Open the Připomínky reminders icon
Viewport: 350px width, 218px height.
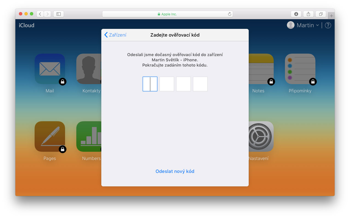pyautogui.click(x=300, y=69)
